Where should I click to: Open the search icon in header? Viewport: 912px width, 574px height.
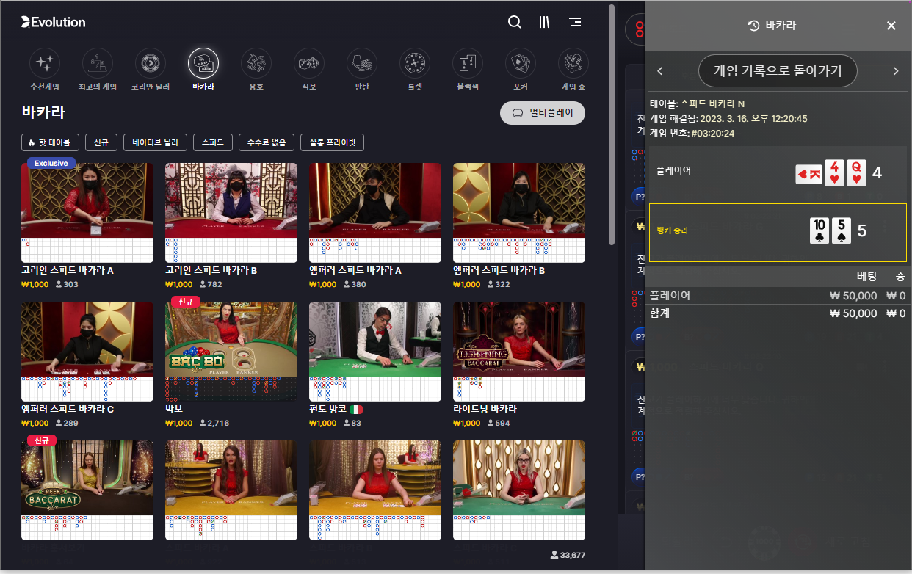pyautogui.click(x=515, y=22)
